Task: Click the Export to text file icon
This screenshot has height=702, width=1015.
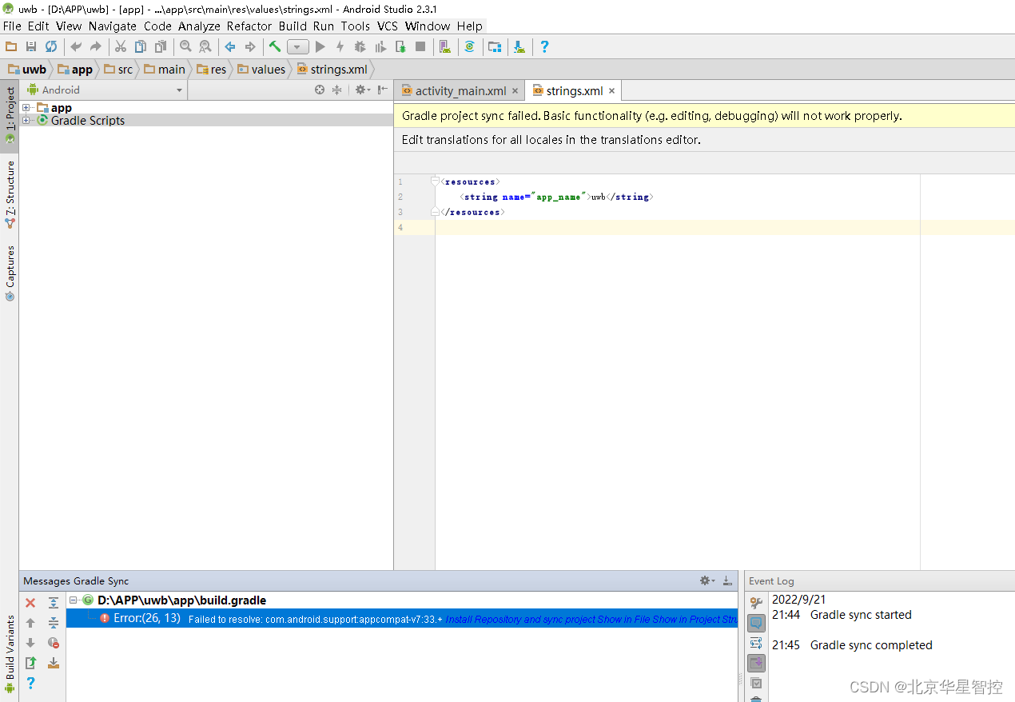Action: [x=30, y=663]
